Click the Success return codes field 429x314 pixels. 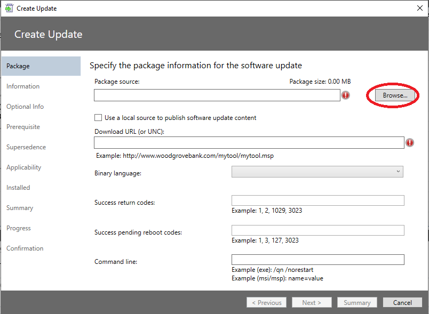coord(317,200)
